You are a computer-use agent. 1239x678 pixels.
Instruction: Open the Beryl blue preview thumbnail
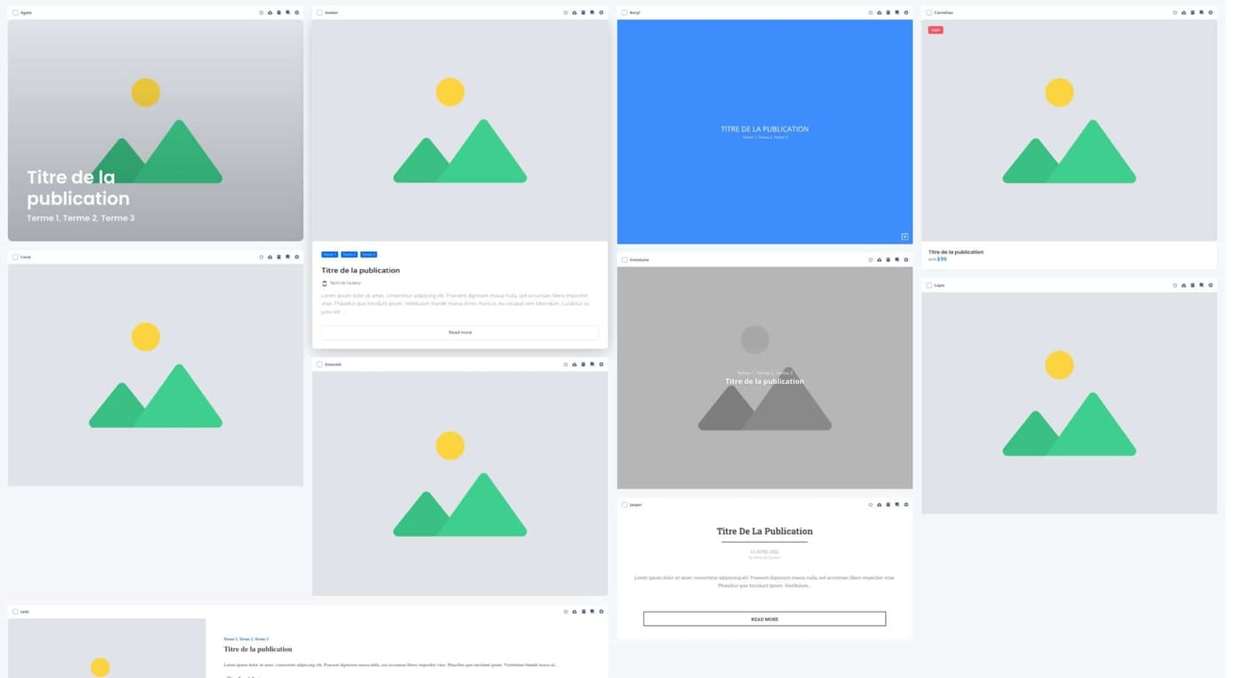765,129
